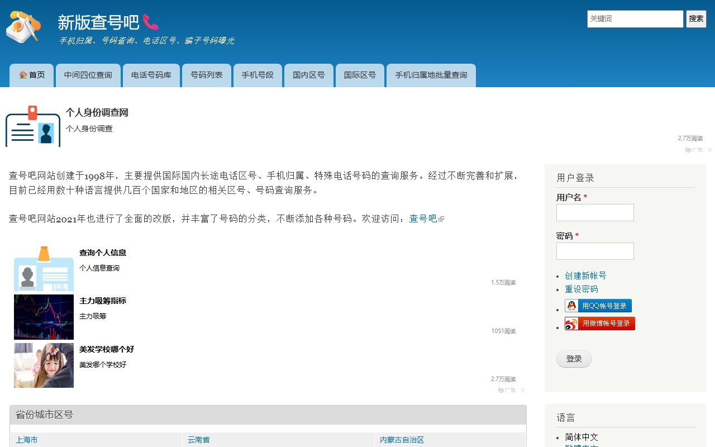Viewport: 715px width, 447px height.
Task: Click the 美发哪个学校好 ad subtitle
Action: (x=103, y=365)
